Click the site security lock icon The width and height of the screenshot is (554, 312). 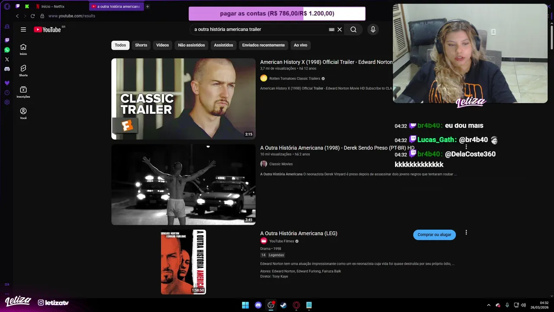[x=42, y=16]
